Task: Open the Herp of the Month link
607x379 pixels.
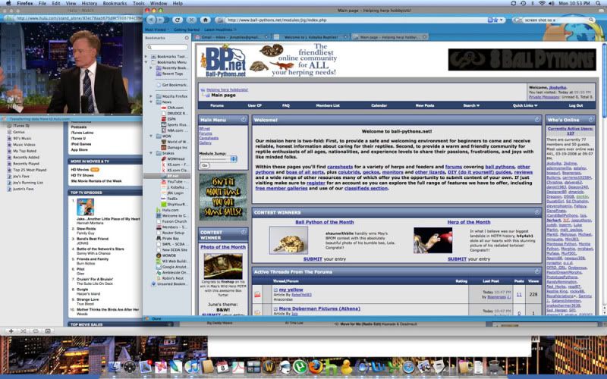Action: point(469,222)
